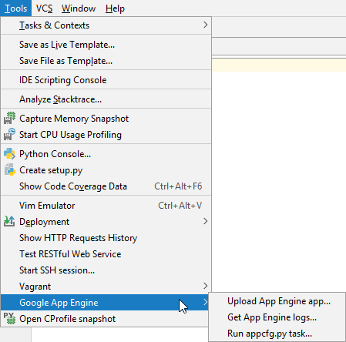Click the Deployment upload/download icon
346x342 pixels.
click(x=9, y=221)
